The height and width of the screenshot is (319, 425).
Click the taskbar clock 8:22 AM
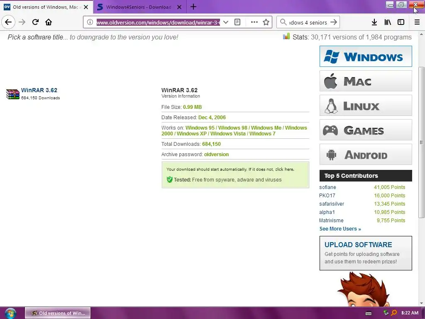(x=410, y=313)
